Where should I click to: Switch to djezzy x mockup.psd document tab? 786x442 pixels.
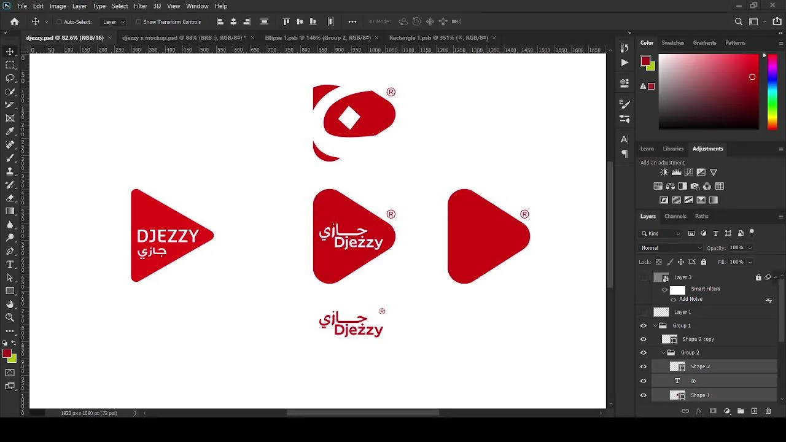tap(184, 37)
